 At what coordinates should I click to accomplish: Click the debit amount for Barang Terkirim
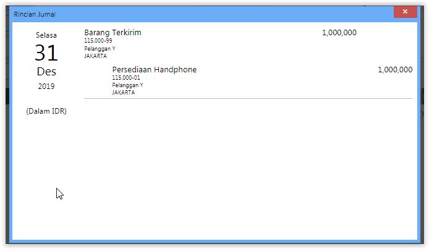pos(339,33)
